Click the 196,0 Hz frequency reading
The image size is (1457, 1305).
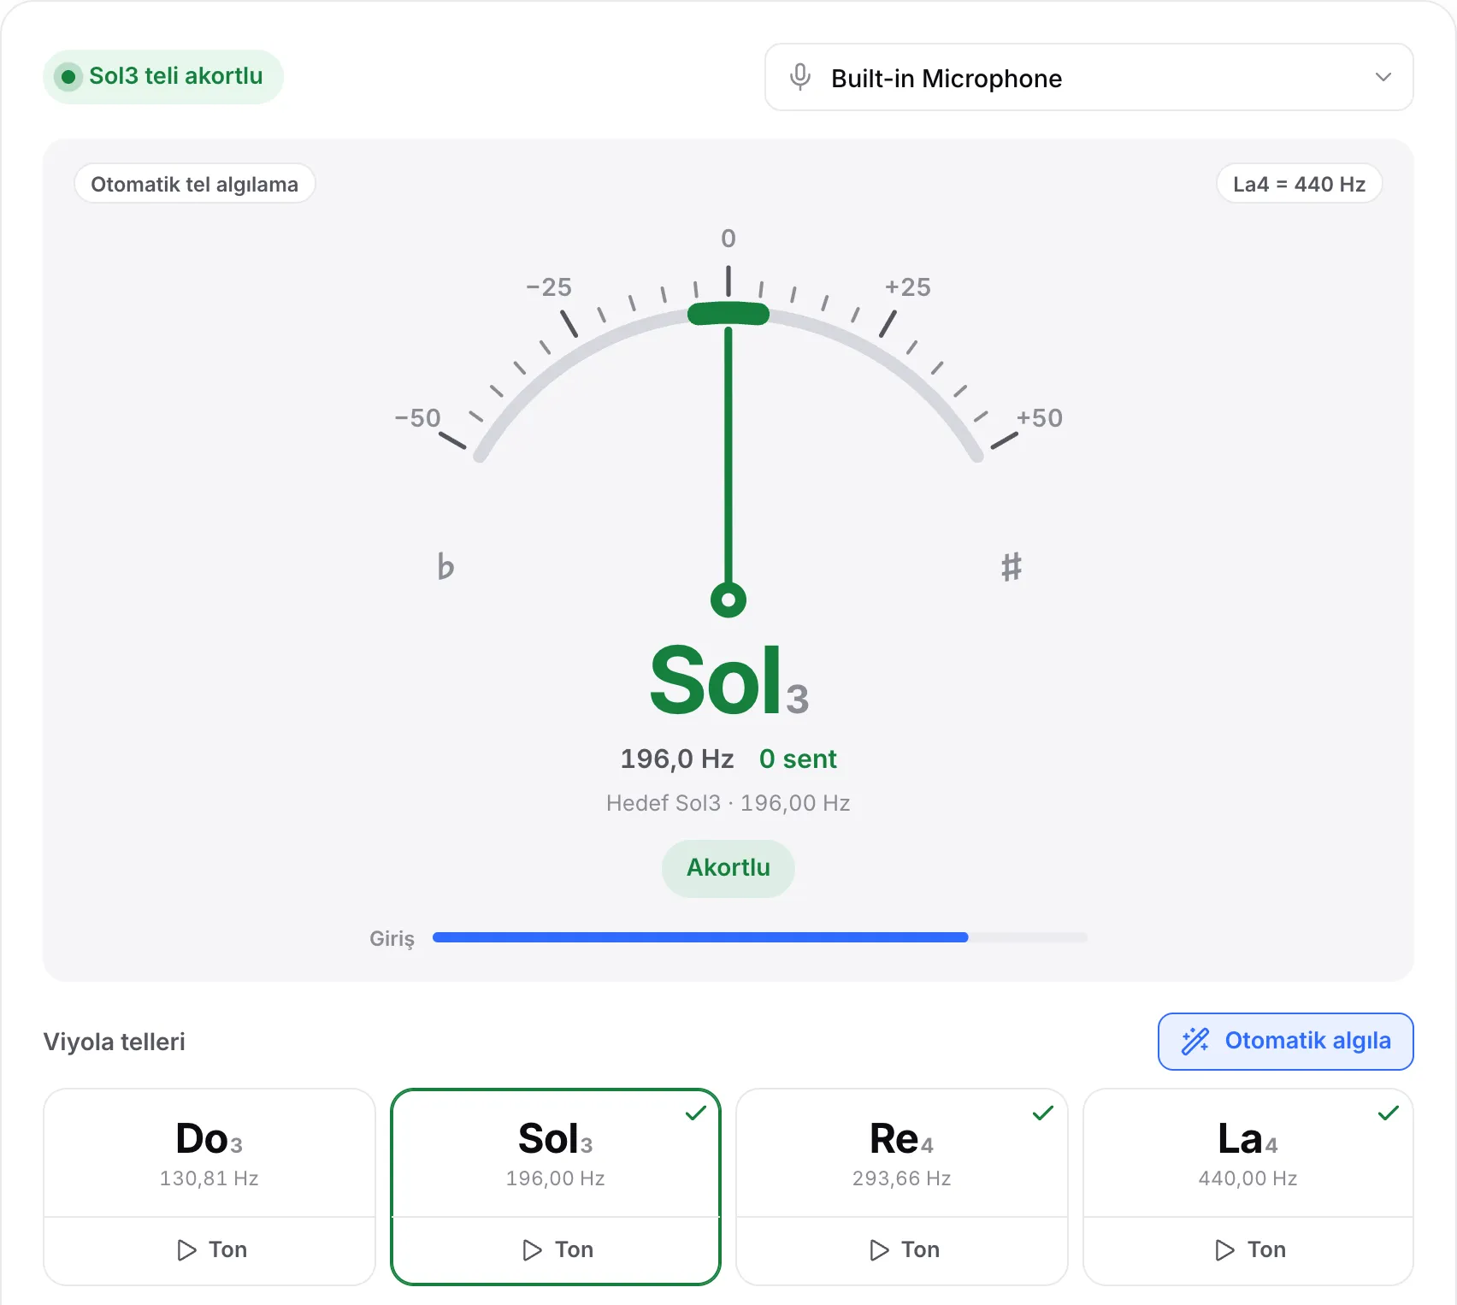coord(676,759)
